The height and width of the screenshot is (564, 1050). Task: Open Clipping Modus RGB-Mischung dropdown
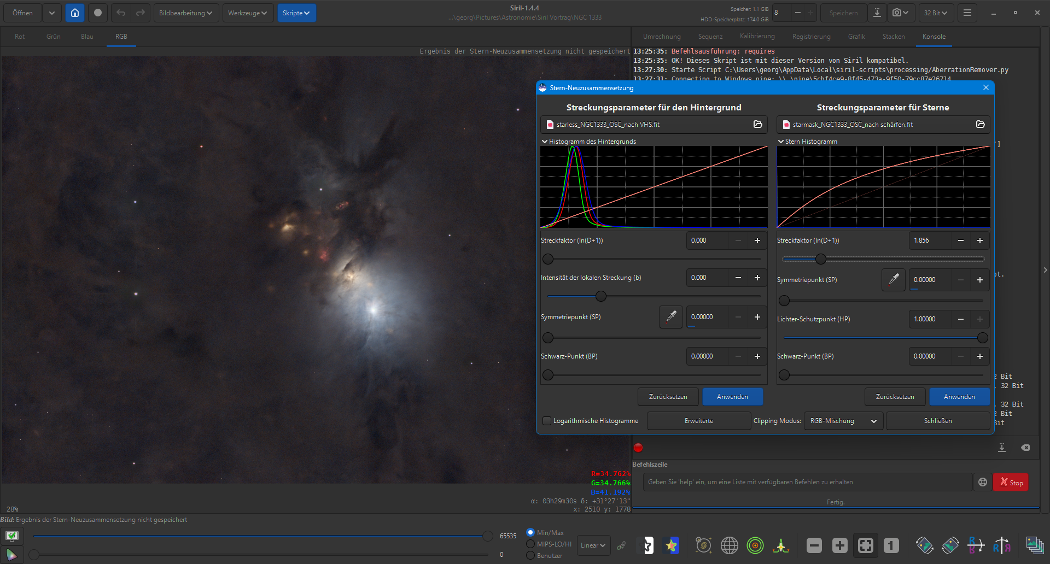(843, 421)
